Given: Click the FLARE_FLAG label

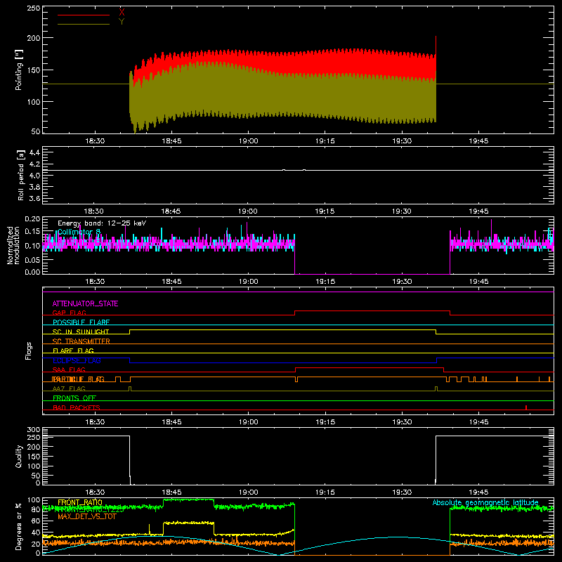Looking at the screenshot, I should [73, 351].
